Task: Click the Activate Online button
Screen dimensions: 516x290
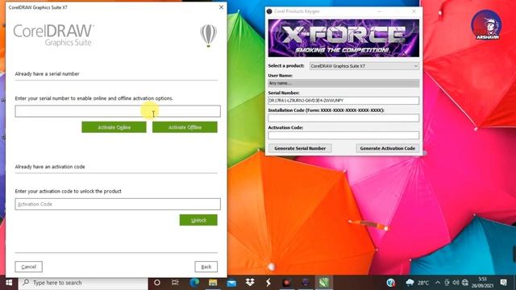Action: point(114,127)
